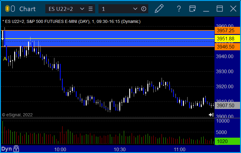
Task: Open the window layout menu icon
Action: pos(192,9)
